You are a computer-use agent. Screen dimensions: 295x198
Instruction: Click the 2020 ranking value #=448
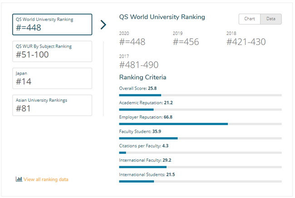click(132, 42)
